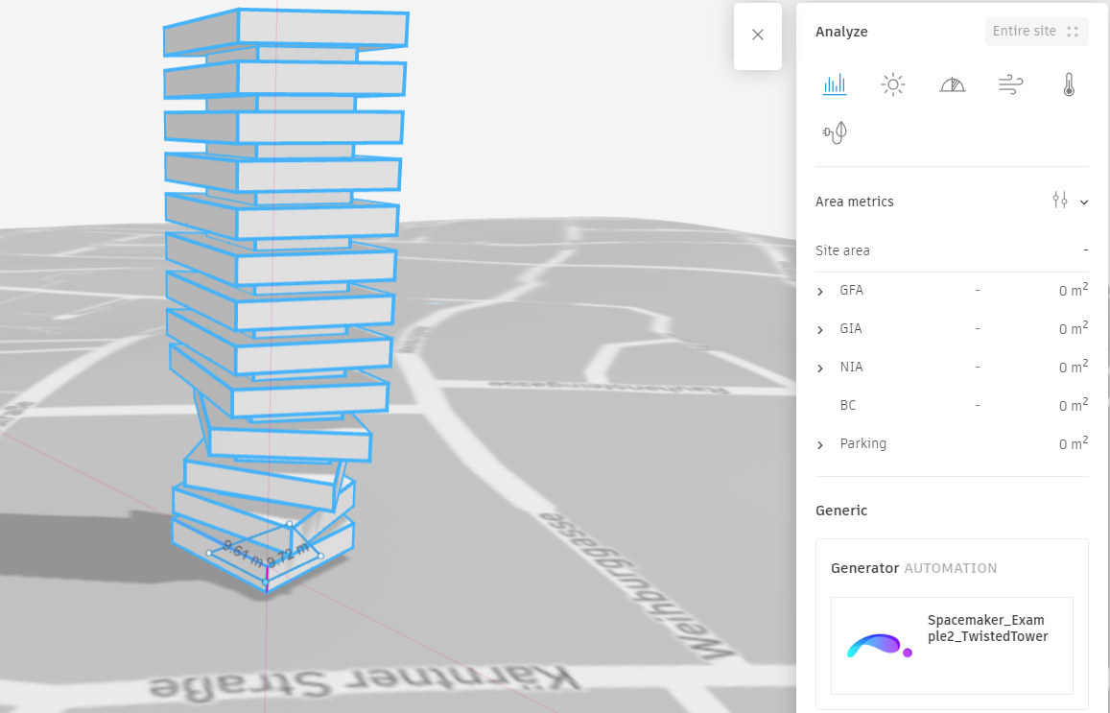Image resolution: width=1110 pixels, height=713 pixels.
Task: Expand the Parking metric row
Action: (819, 444)
